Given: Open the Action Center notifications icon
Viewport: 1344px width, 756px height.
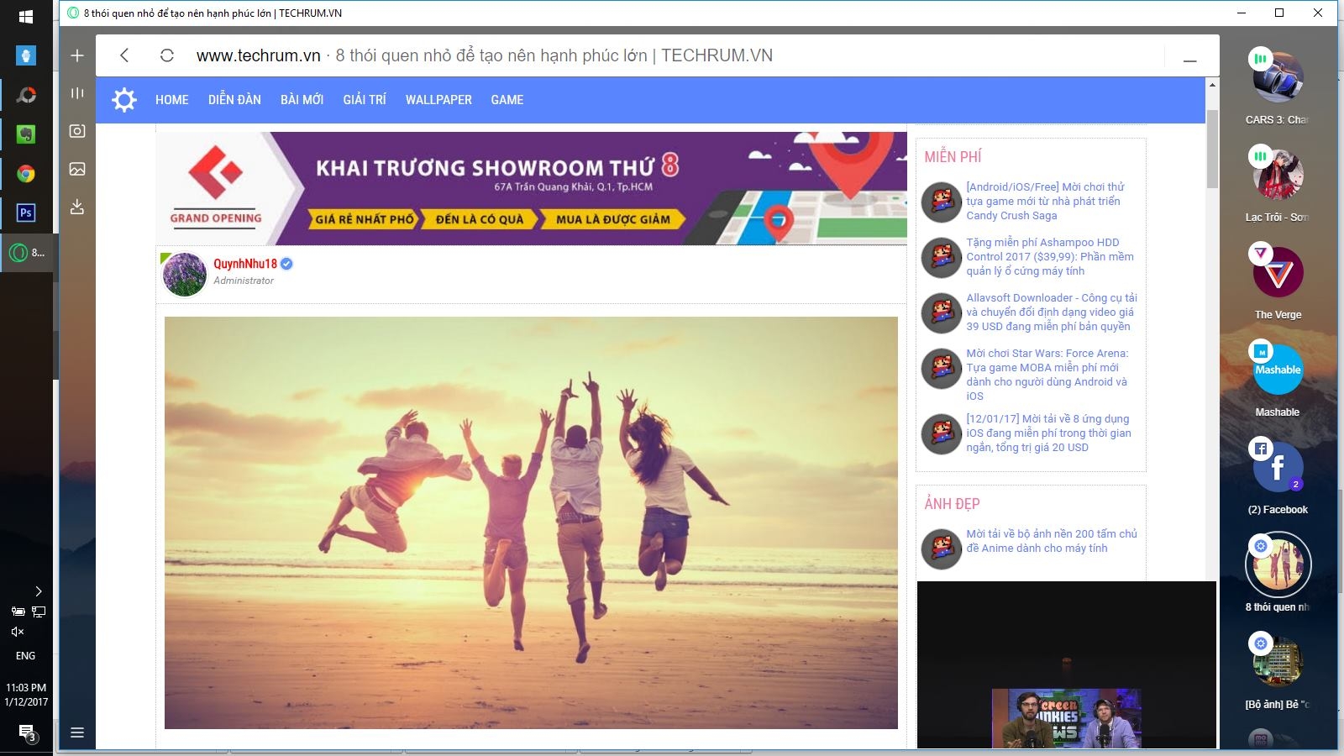Looking at the screenshot, I should [26, 732].
